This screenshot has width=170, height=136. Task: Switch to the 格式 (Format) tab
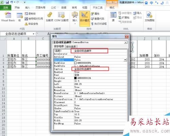pos(112,7)
